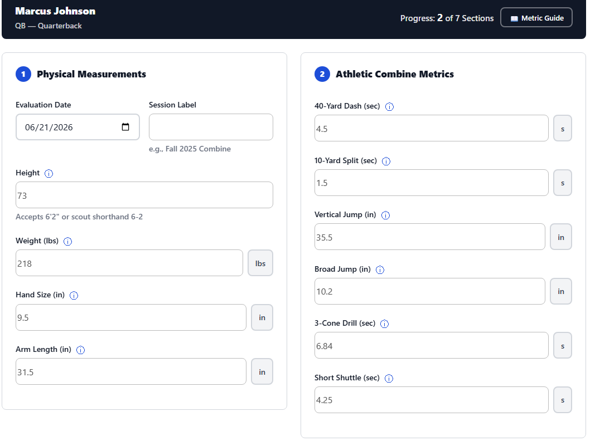This screenshot has height=441, width=595.
Task: Open the Vertical Jump info icon
Action: coord(385,215)
